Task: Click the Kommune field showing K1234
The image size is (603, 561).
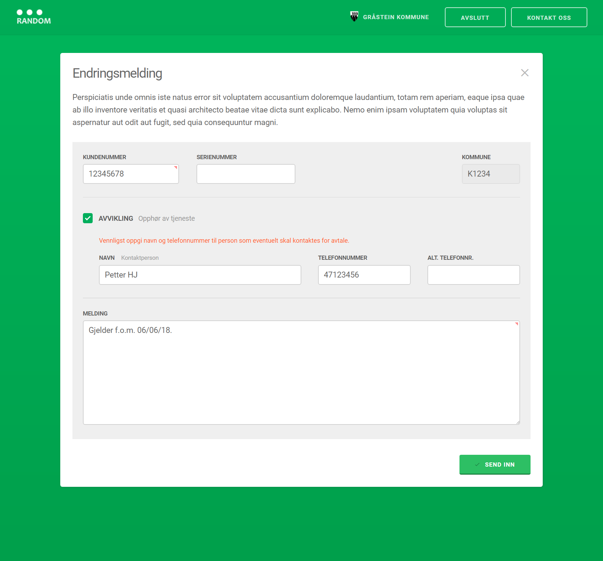Action: click(491, 174)
